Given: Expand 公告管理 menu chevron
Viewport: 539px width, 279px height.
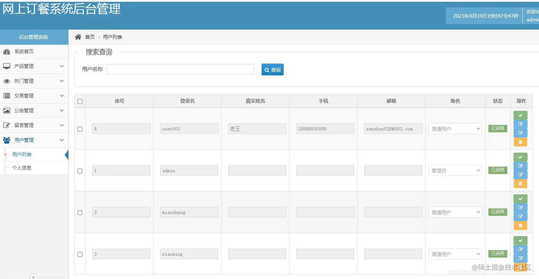Looking at the screenshot, I should click(62, 110).
